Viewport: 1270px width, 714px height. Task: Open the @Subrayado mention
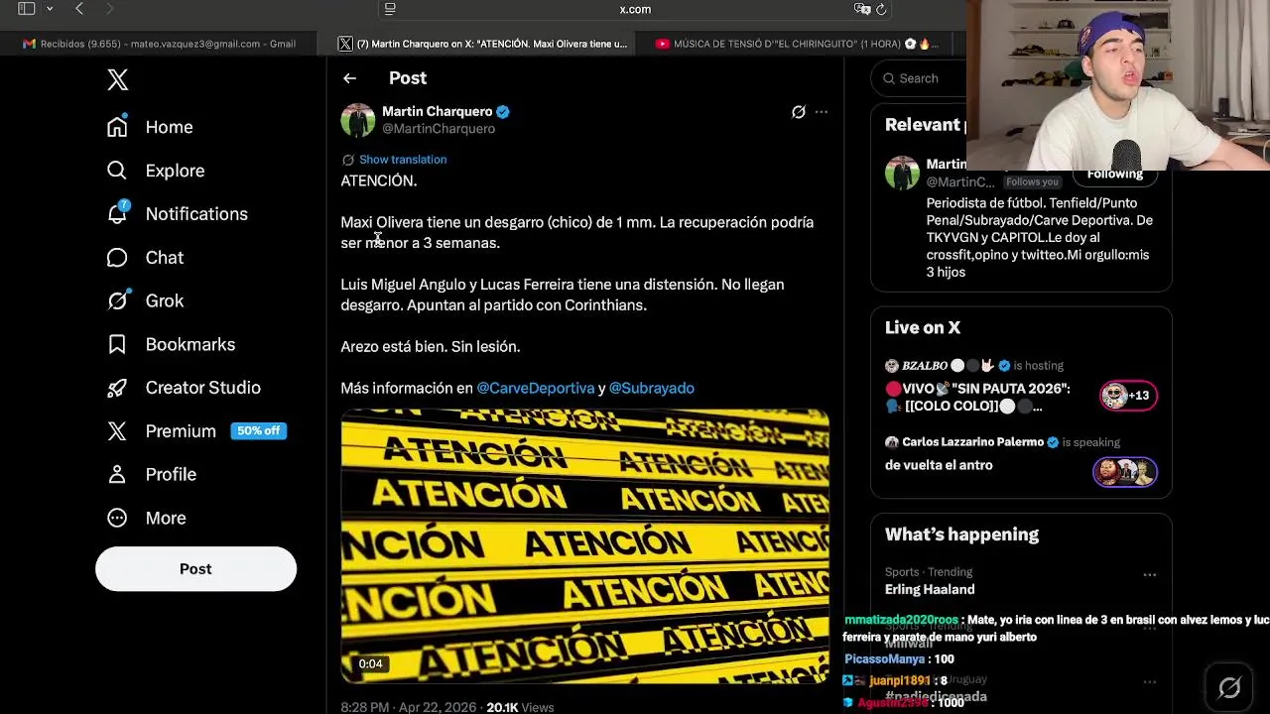[652, 389]
